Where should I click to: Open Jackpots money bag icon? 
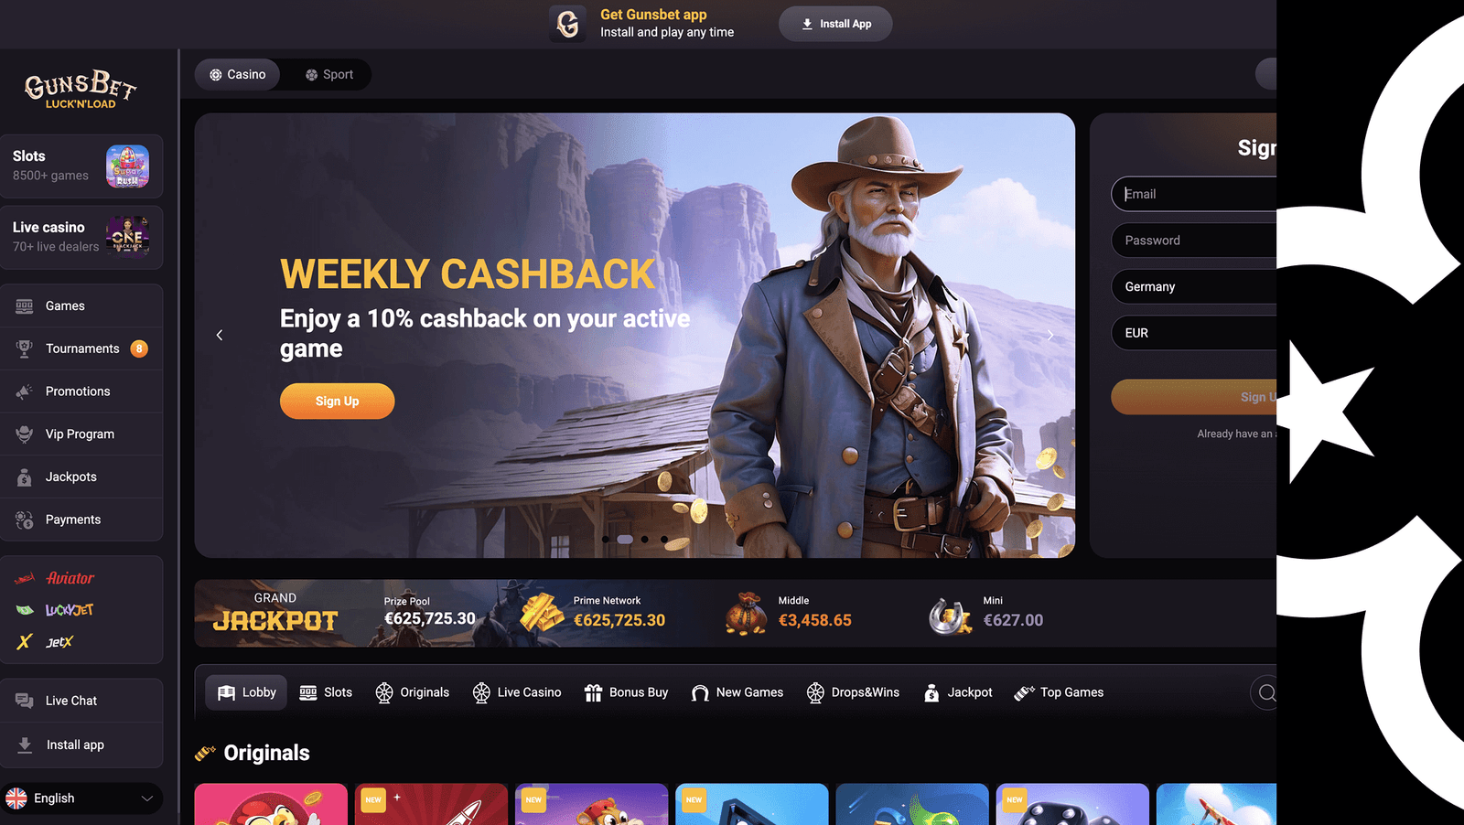[25, 477]
